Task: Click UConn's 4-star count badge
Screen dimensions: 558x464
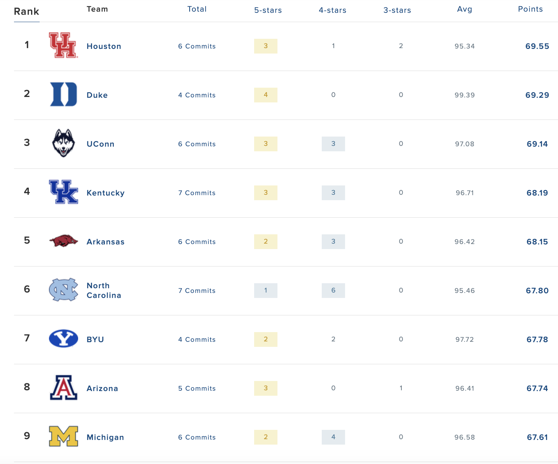Action: [333, 144]
